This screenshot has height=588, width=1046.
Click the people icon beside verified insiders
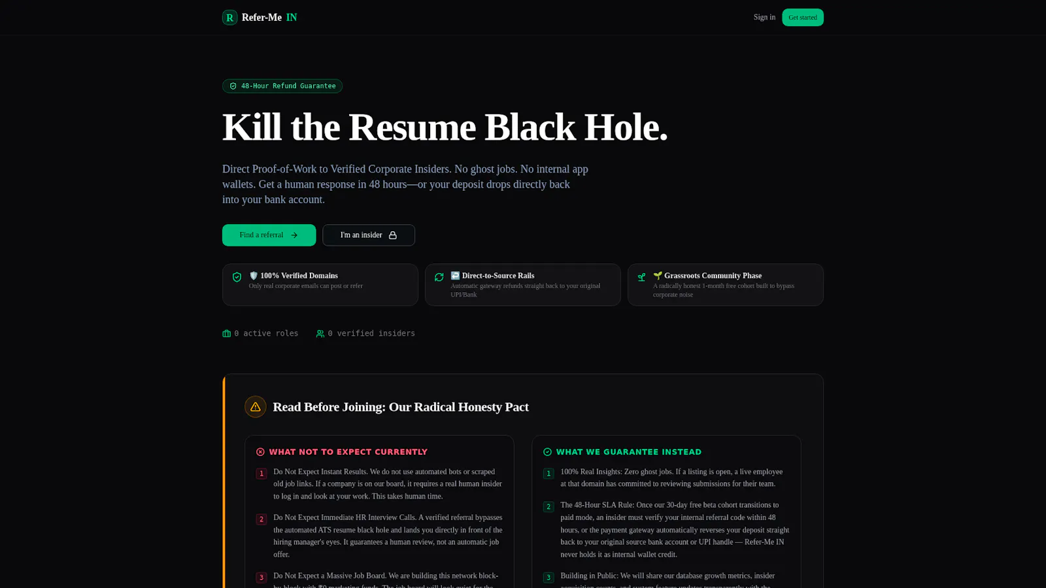coord(320,334)
